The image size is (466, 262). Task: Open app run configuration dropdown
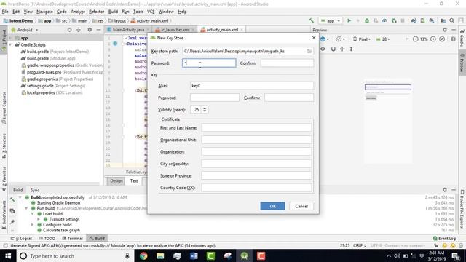pyautogui.click(x=331, y=21)
